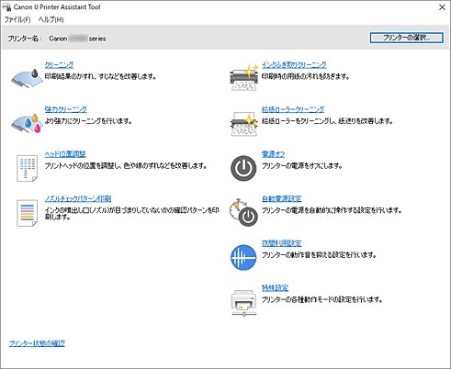This screenshot has width=451, height=369.
Task: Click the Bottom Plate Cleaning (インクふき取り) icon
Action: [x=243, y=78]
